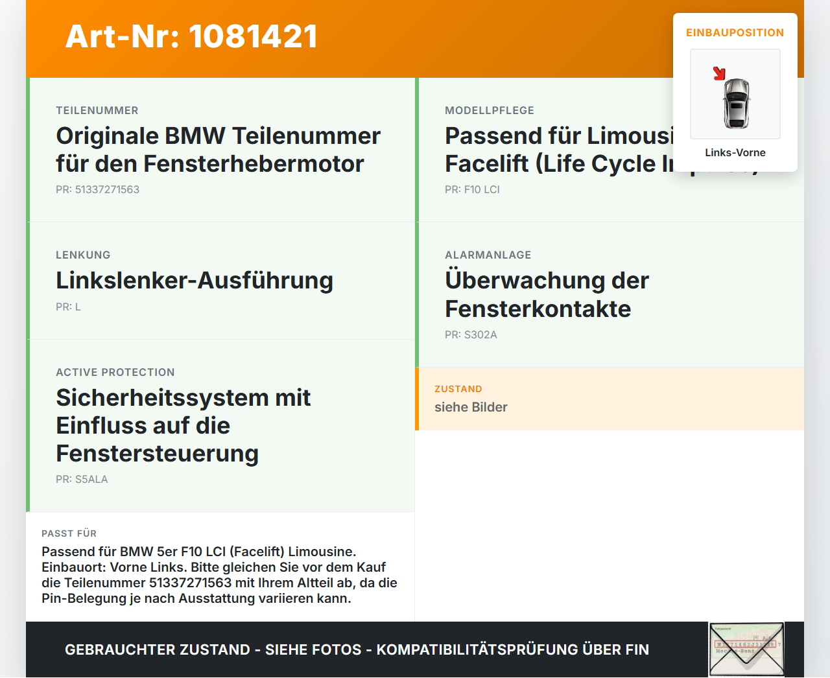Screen dimensions: 830x678
Task: Click the TEILENUMMER label
Action: point(97,110)
